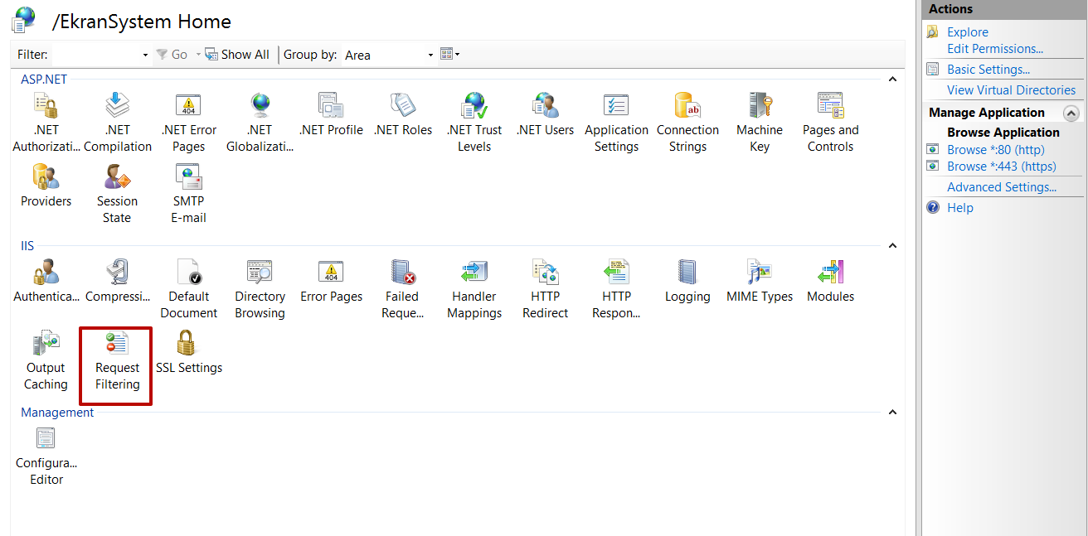Collapse the ASP.NET section
The width and height of the screenshot is (1088, 536).
click(892, 80)
